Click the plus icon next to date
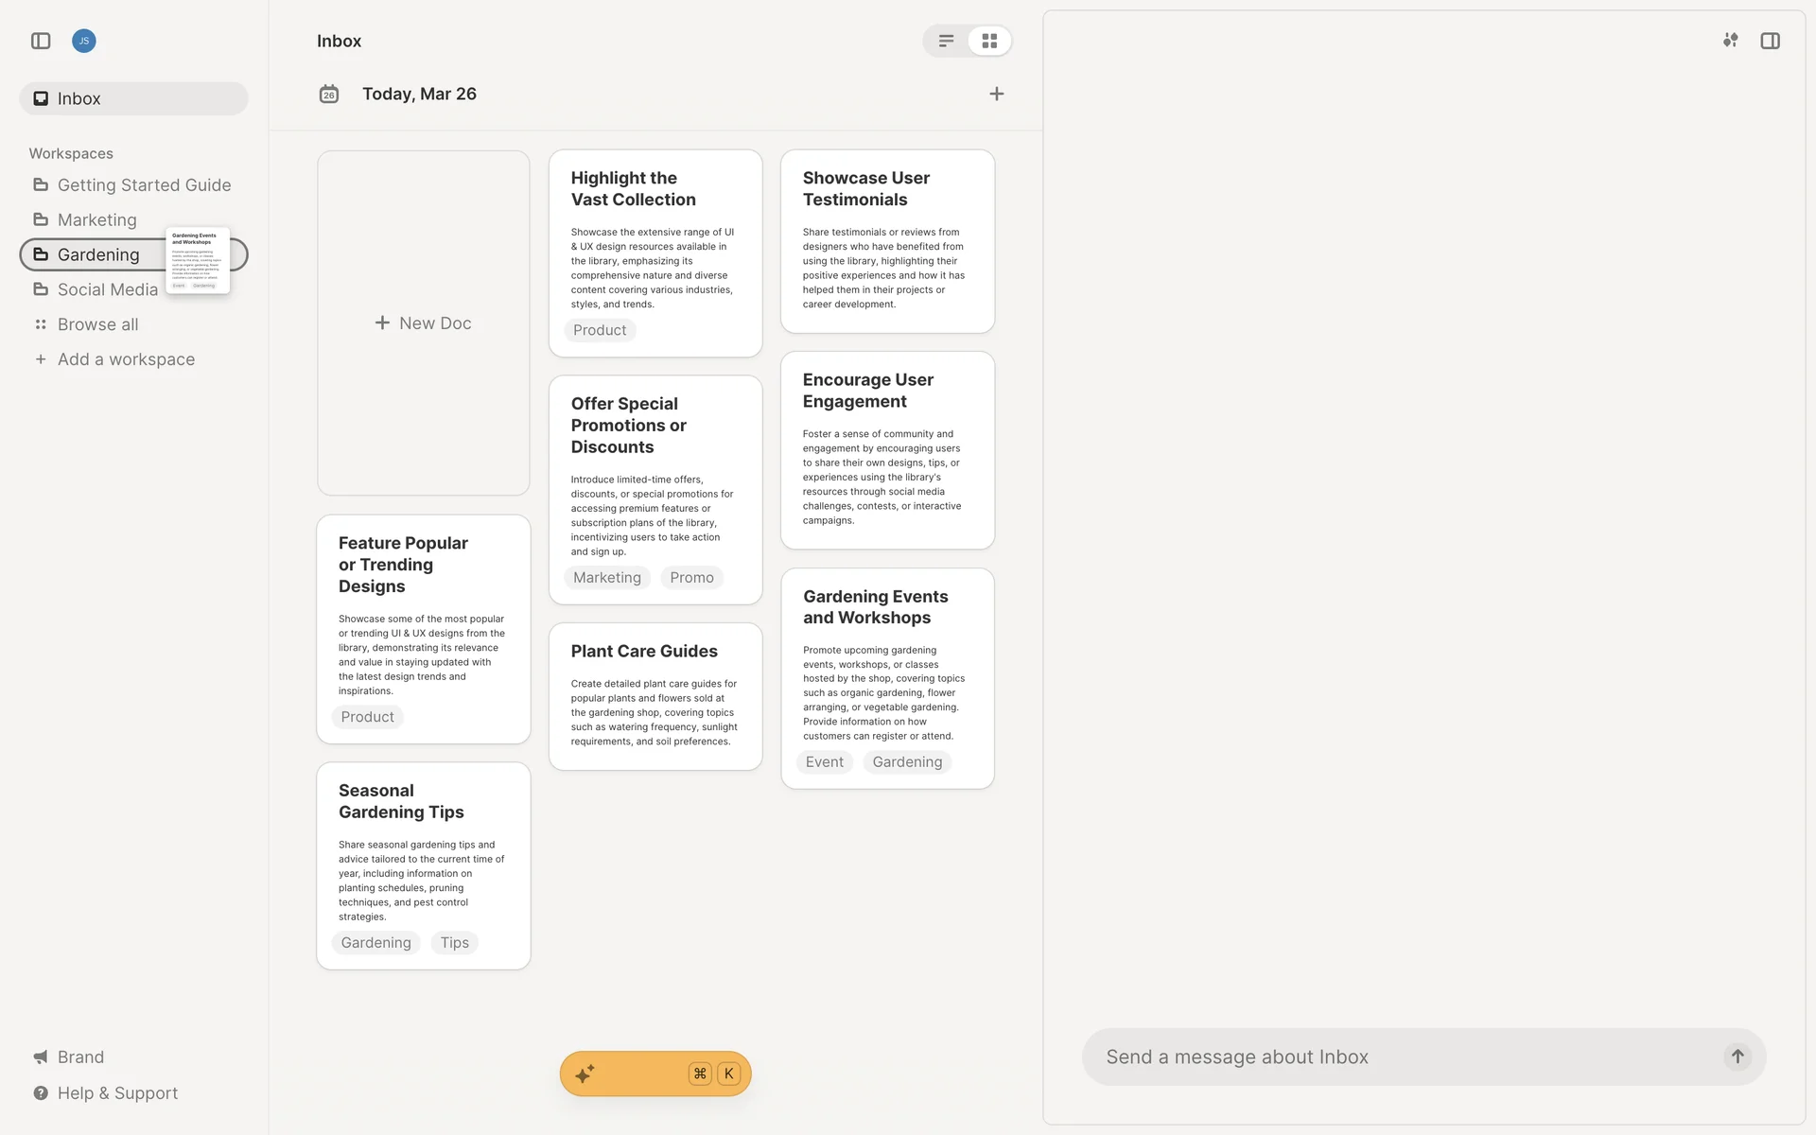The image size is (1816, 1135). (996, 94)
